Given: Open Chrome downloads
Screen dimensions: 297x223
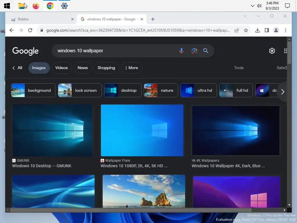Looking at the screenshot, I should click(258, 30).
